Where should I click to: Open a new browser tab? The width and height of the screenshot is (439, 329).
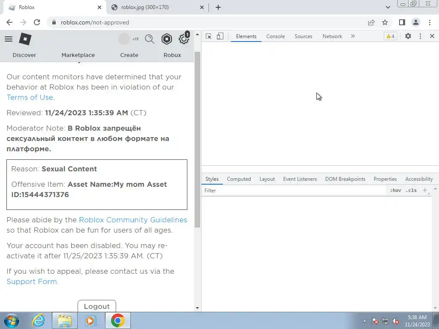[218, 7]
